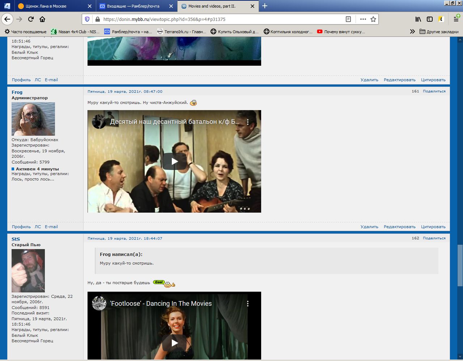This screenshot has height=361, width=463.
Task: Open the Firefox hamburger menu
Action: [456, 19]
